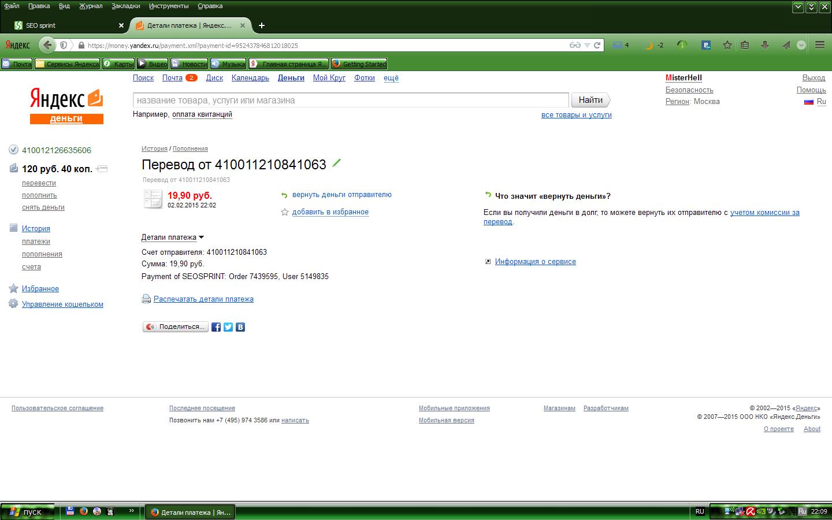Open the downloads arrow icon
832x520 pixels.
[765, 45]
